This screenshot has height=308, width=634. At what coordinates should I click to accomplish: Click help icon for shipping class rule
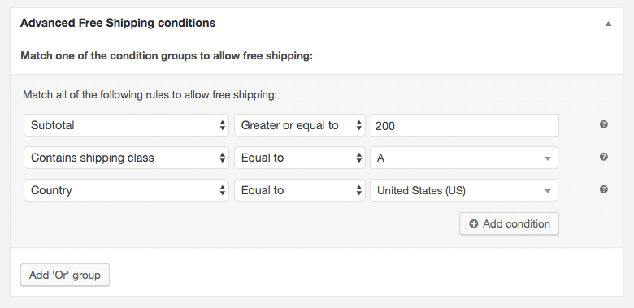(604, 157)
